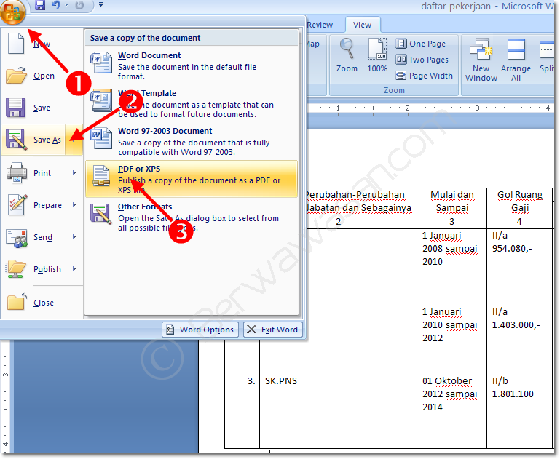Publish a copy as PDF or XPS
This screenshot has width=560, height=459.
click(192, 179)
